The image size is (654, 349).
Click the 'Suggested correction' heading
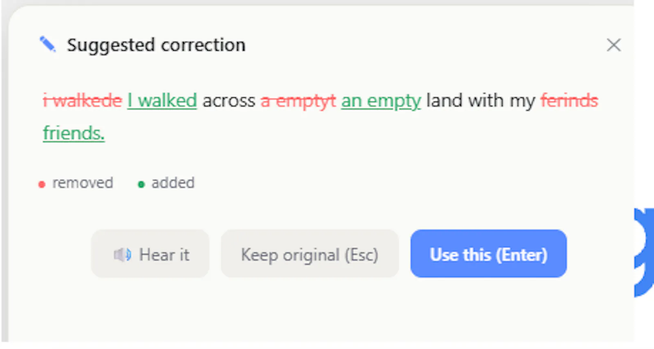coord(156,45)
